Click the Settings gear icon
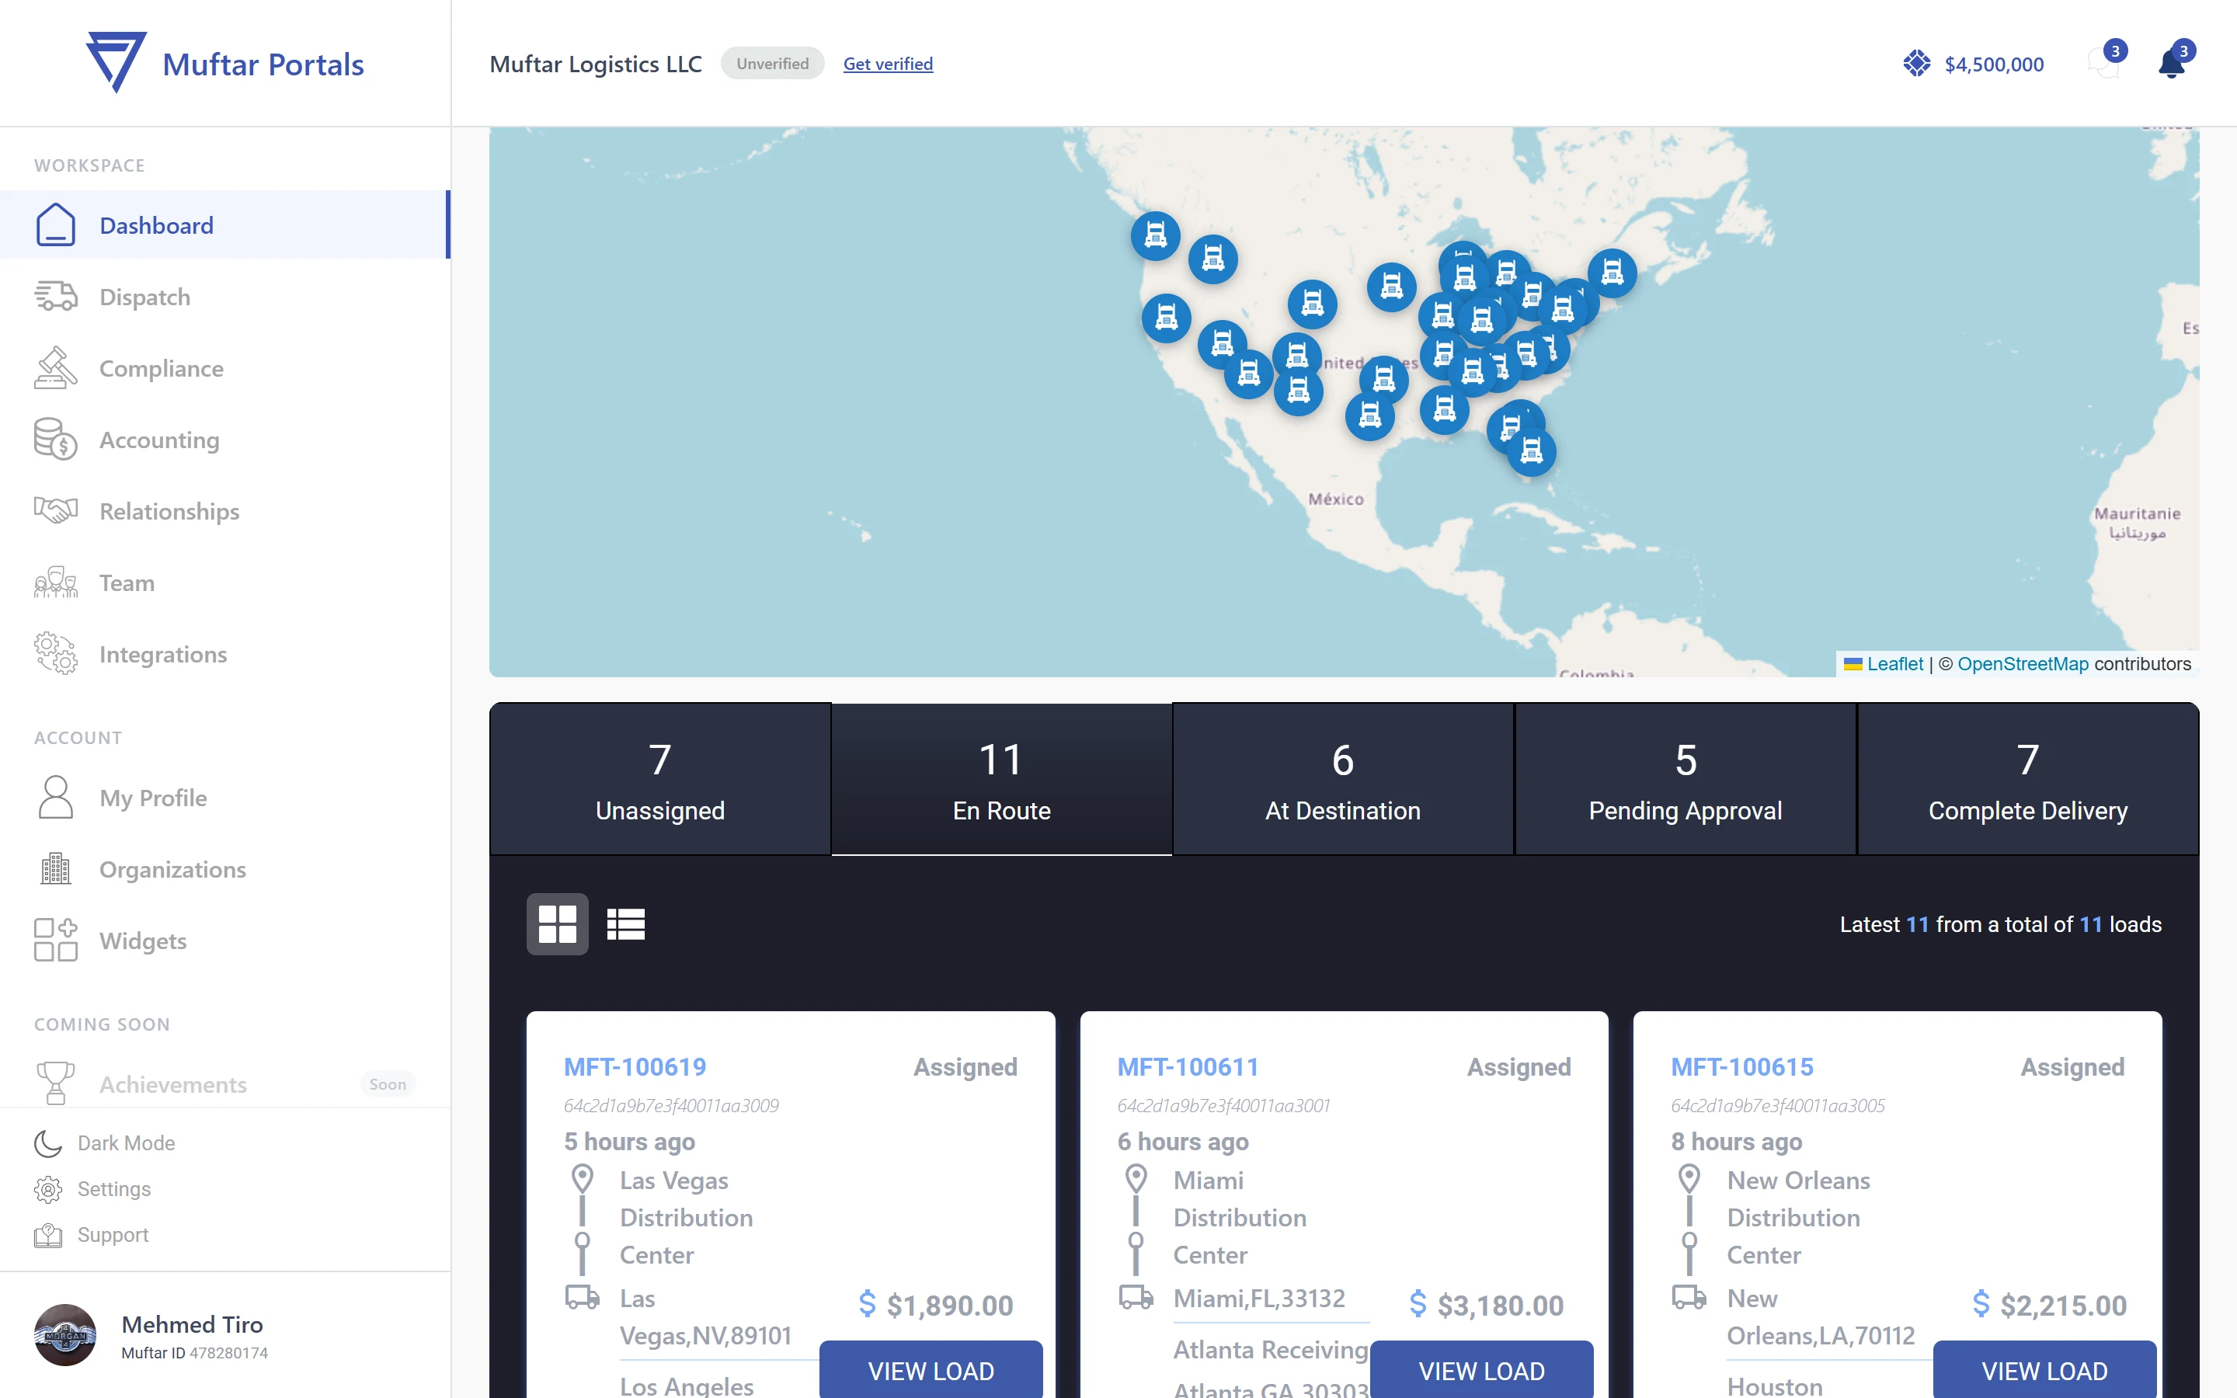Image resolution: width=2237 pixels, height=1398 pixels. coord(48,1189)
